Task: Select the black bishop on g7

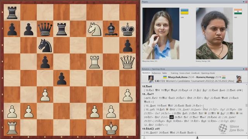Action: click(x=111, y=30)
